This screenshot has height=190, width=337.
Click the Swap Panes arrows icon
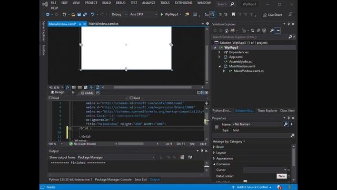[x=73, y=93]
